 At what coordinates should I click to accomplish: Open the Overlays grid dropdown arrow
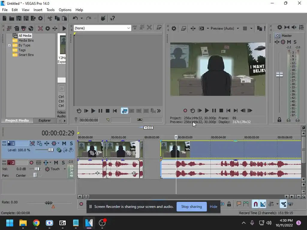tap(251, 28)
